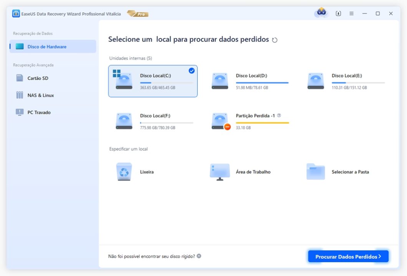This screenshot has height=276, width=407.
Task: Open the PC Travado recovery tool
Action: point(40,112)
